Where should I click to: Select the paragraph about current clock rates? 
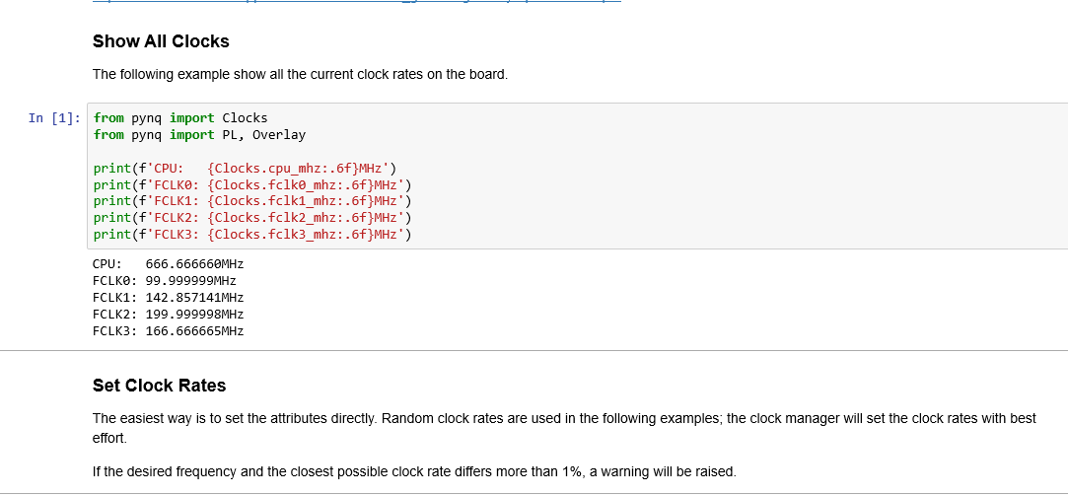tap(301, 74)
